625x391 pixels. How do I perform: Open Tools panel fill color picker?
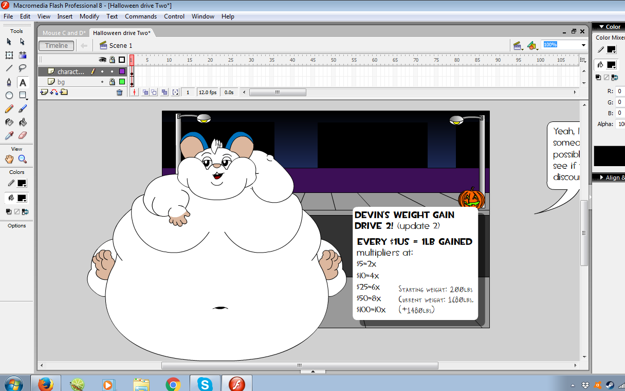[x=22, y=198]
